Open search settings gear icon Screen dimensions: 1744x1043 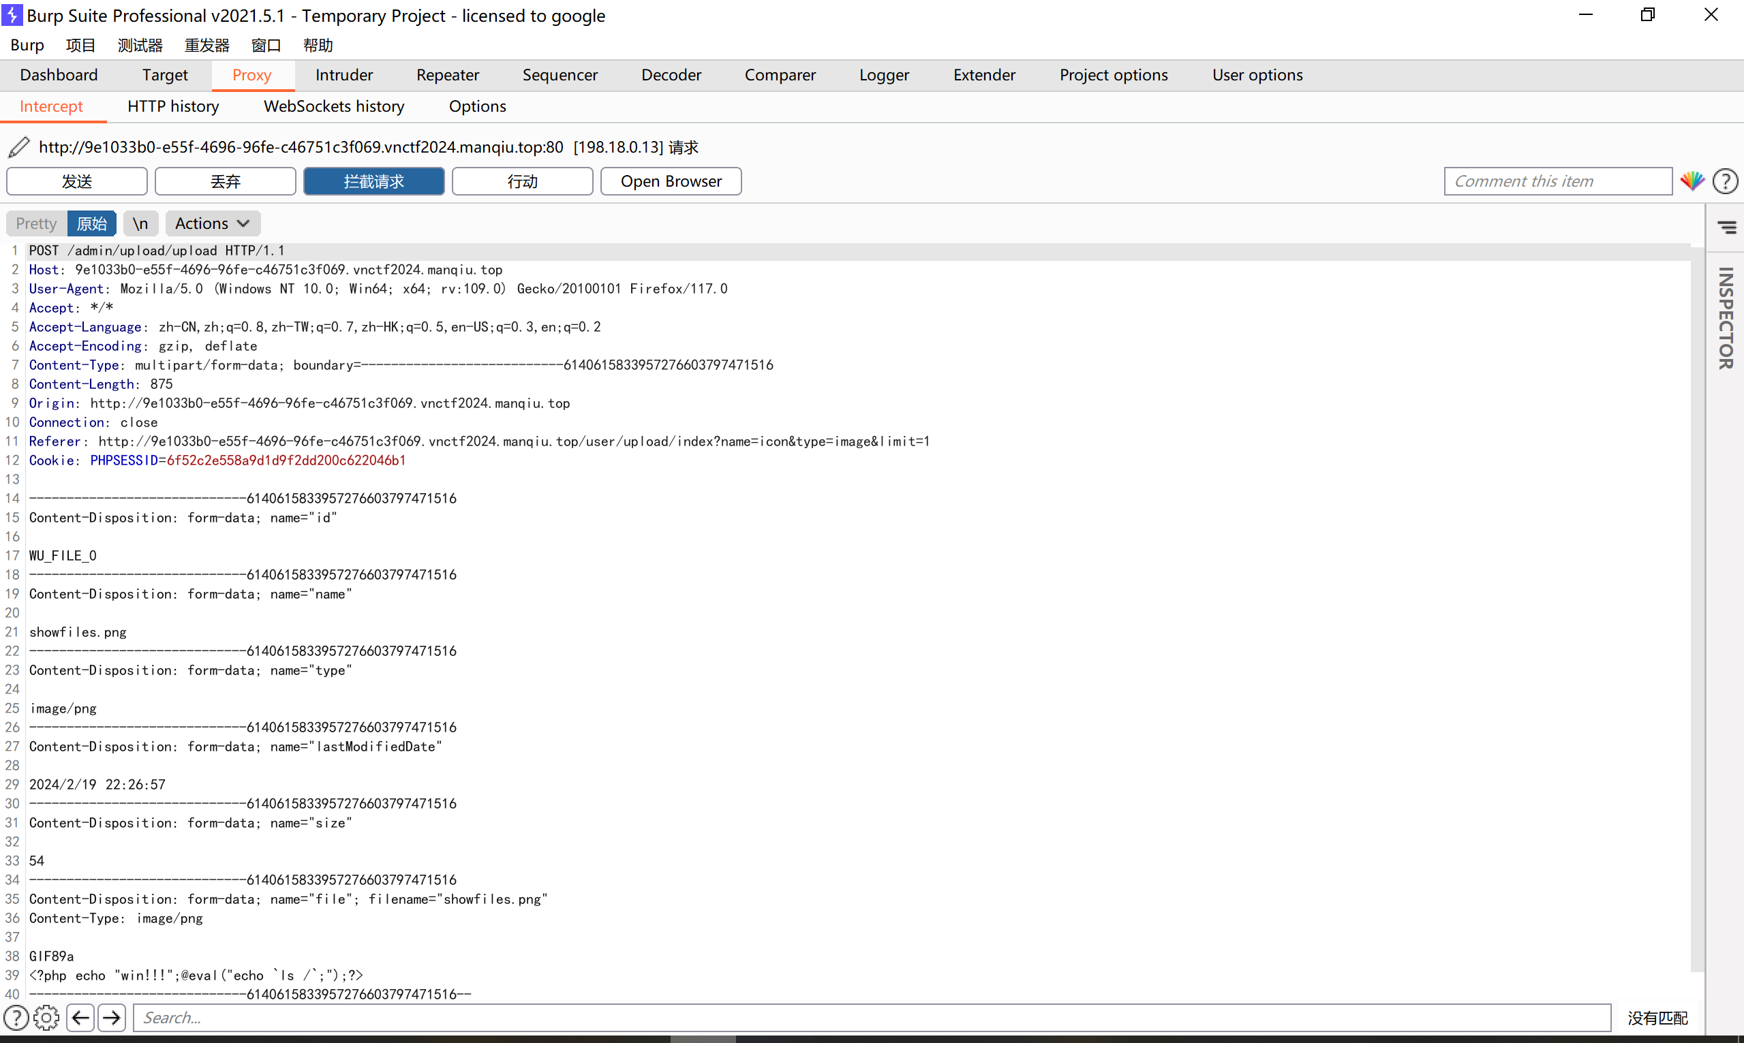point(46,1017)
